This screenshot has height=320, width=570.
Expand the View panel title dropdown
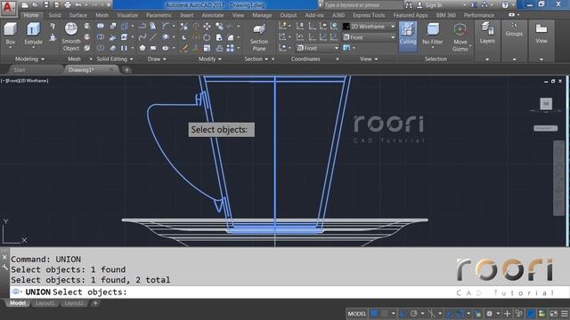coord(369,59)
